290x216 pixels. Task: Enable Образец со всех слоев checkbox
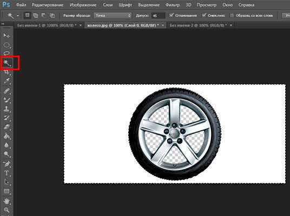(232, 16)
